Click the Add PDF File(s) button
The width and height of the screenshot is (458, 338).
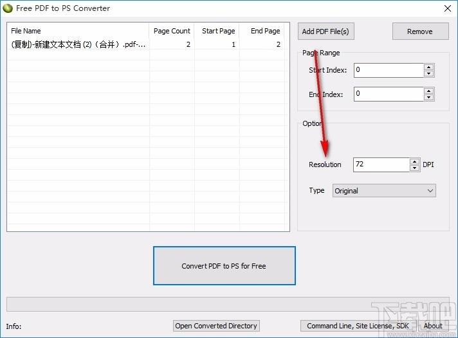pos(326,31)
